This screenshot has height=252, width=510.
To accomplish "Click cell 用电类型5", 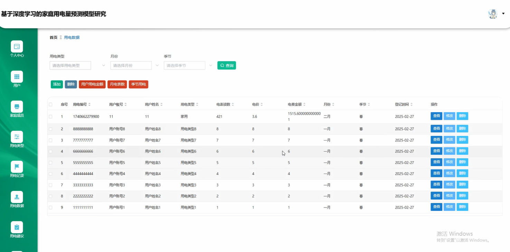I will point(189,163).
